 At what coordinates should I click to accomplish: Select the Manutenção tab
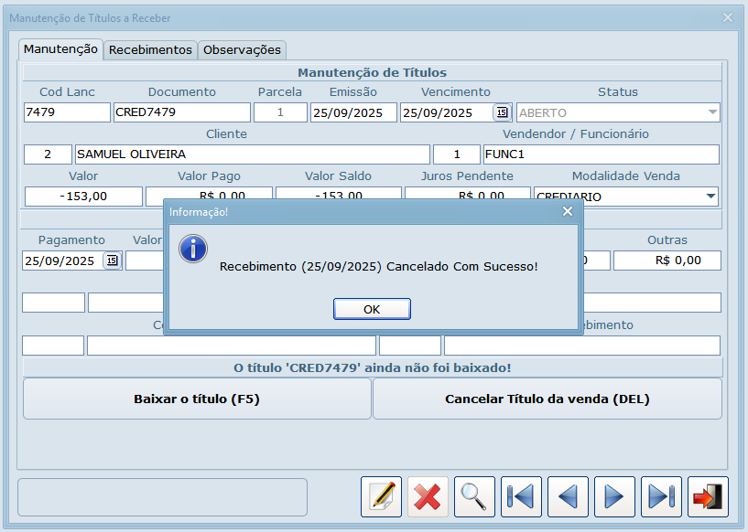click(60, 49)
